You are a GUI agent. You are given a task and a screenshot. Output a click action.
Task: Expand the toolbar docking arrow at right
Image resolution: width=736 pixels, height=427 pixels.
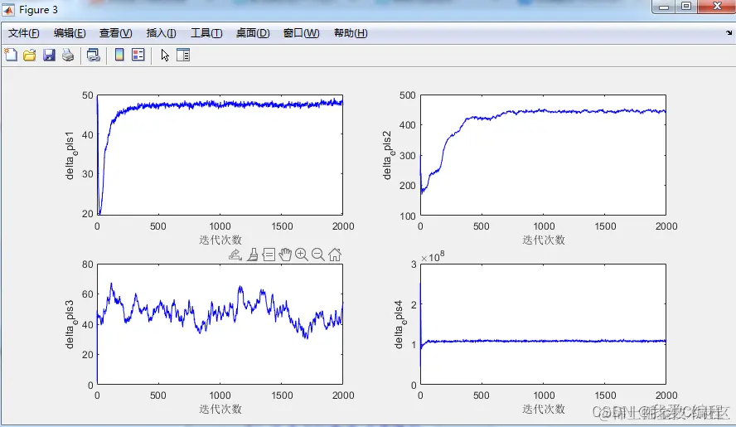coord(729,33)
